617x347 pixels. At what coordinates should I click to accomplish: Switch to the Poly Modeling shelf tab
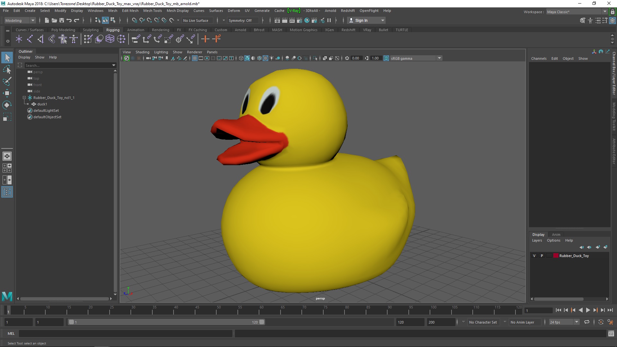tap(63, 30)
